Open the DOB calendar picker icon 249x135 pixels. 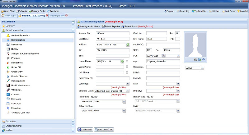(x=163, y=56)
